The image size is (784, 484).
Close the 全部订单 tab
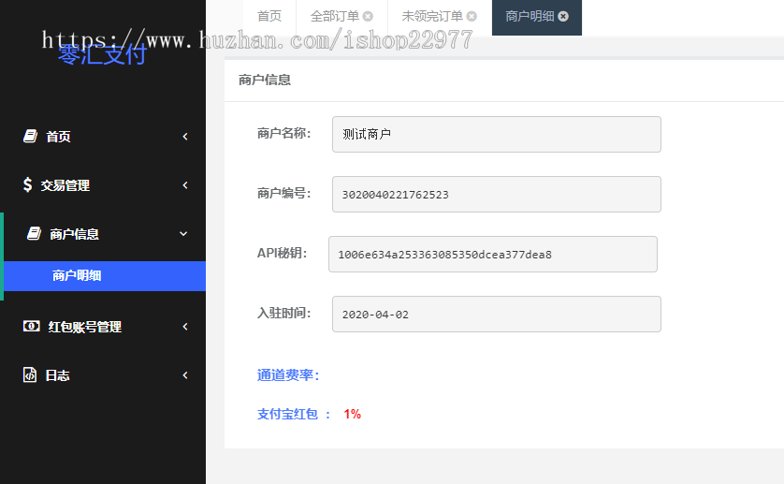coord(368,17)
